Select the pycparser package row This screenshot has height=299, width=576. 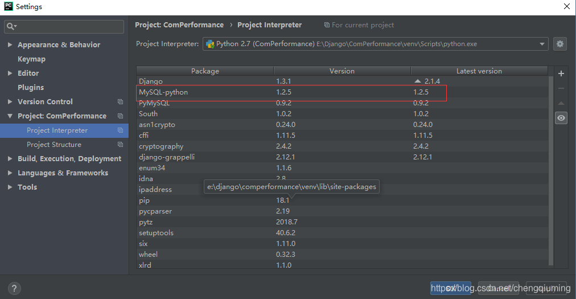(343, 211)
